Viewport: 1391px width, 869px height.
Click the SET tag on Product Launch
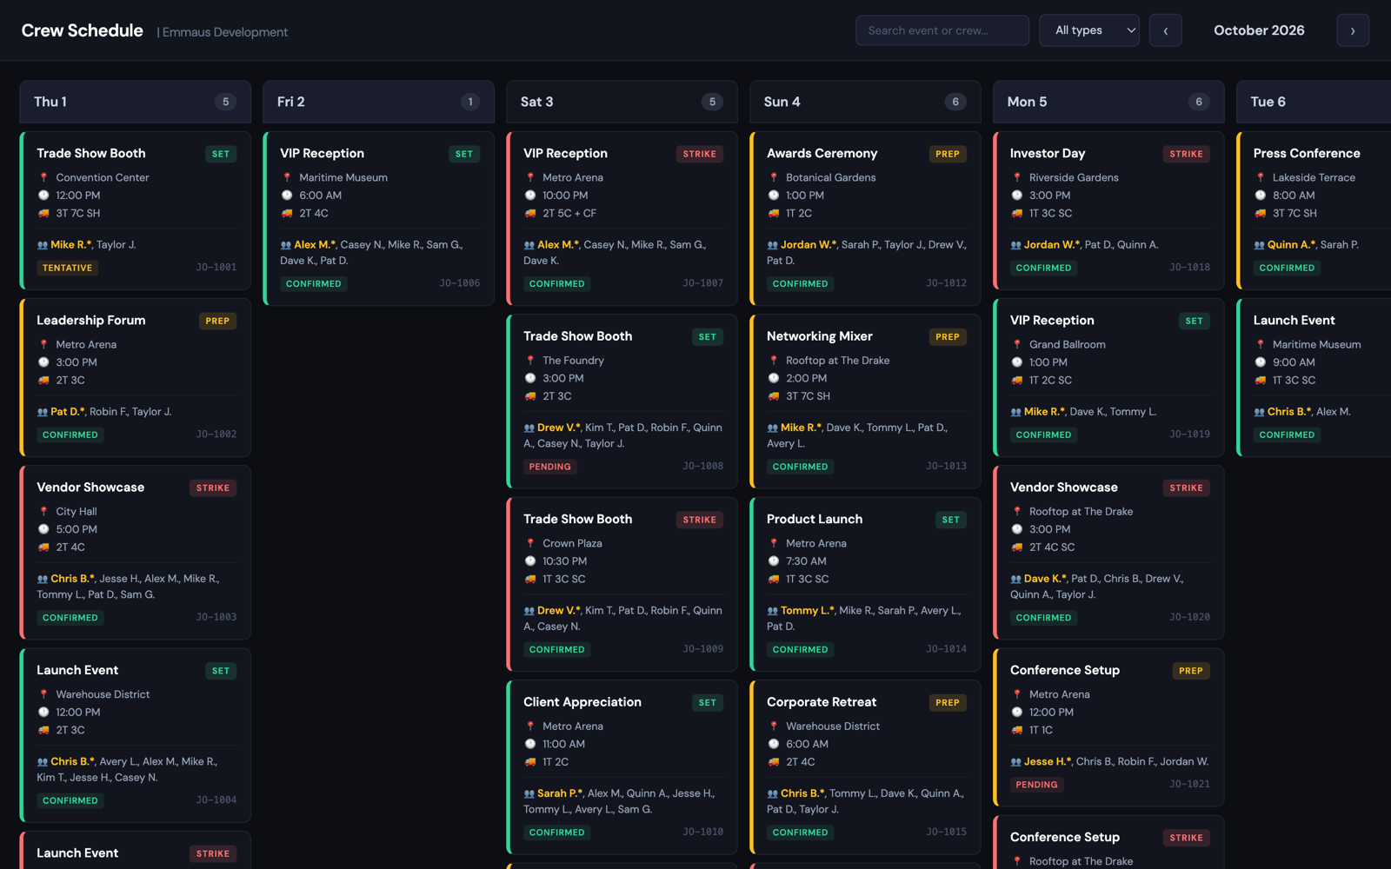pos(951,520)
